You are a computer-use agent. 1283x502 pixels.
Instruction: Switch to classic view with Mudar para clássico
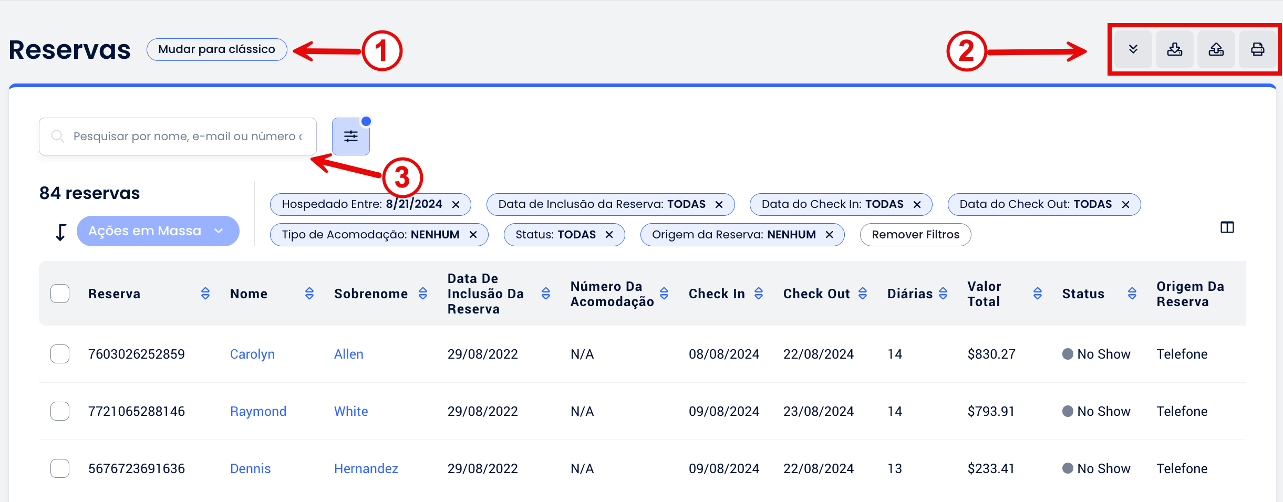coord(216,49)
